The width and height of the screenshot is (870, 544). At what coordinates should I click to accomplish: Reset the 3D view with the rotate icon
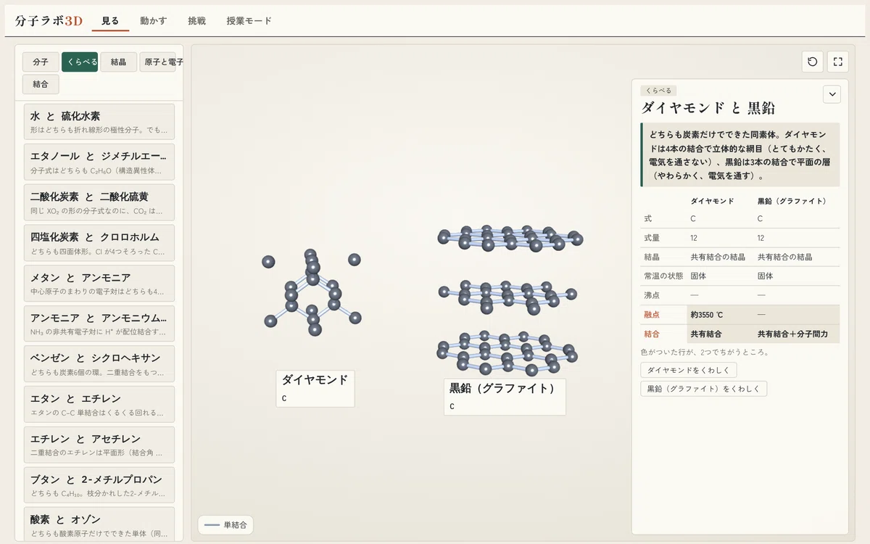point(812,62)
